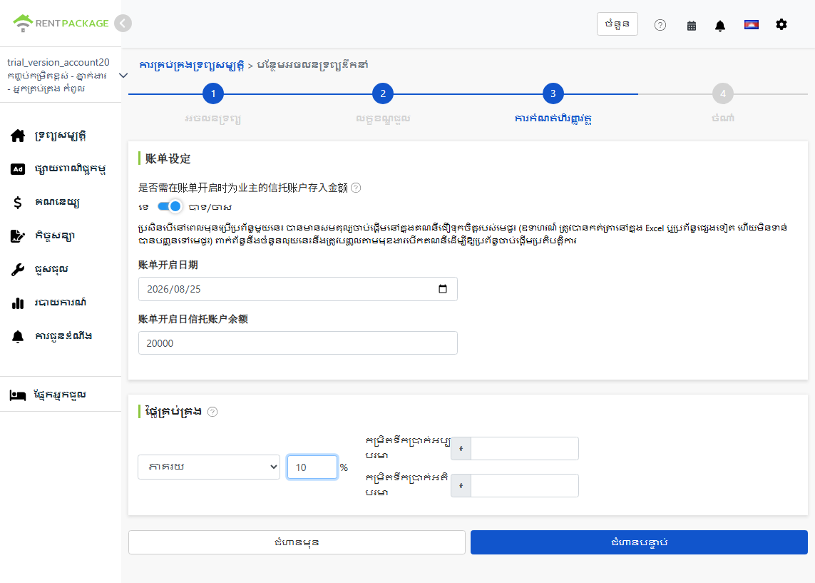815x583 pixels.
Task: Toggle the trust account deposit switch
Action: [x=170, y=206]
